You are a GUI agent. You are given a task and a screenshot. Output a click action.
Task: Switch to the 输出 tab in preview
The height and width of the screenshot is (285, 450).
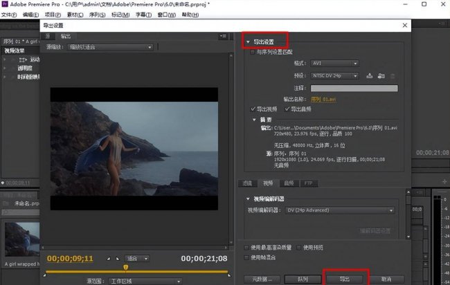pos(66,36)
